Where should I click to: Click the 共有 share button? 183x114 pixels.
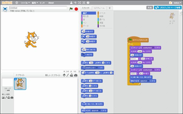[x=150, y=8]
